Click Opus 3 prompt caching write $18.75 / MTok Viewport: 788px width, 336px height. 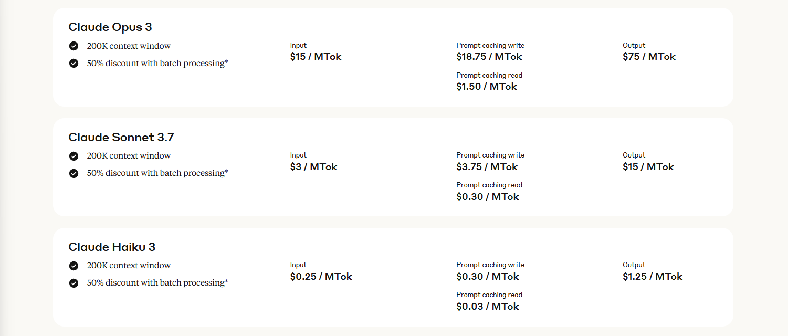[x=489, y=57]
